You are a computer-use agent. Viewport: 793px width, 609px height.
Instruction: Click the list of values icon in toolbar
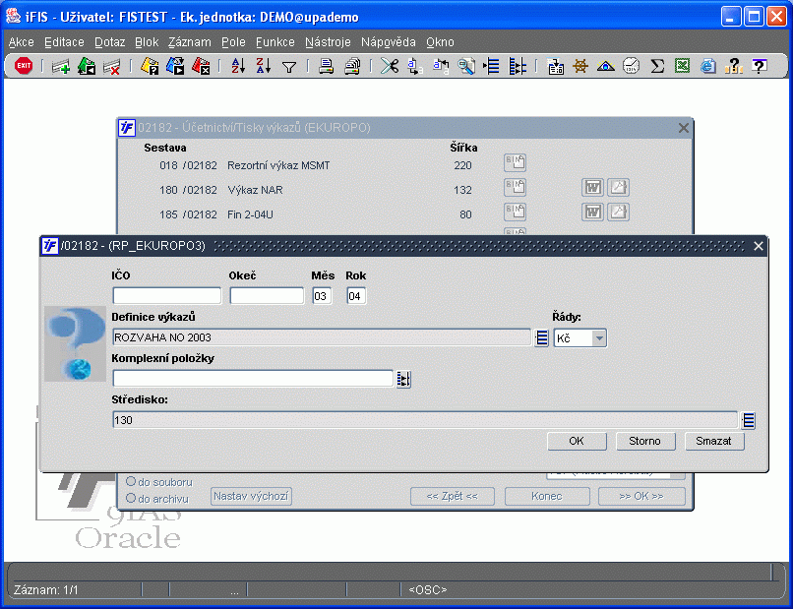pyautogui.click(x=491, y=66)
